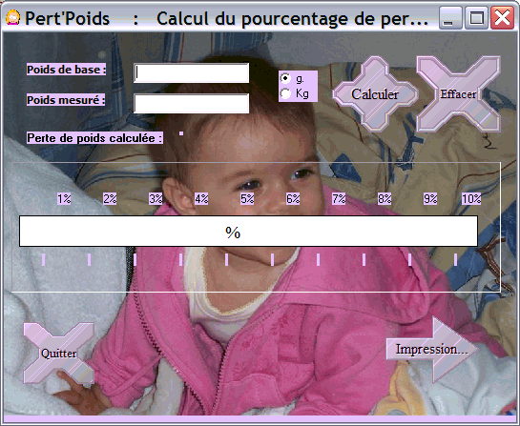Click the Impression arrow button
520x426 pixels.
tap(432, 349)
